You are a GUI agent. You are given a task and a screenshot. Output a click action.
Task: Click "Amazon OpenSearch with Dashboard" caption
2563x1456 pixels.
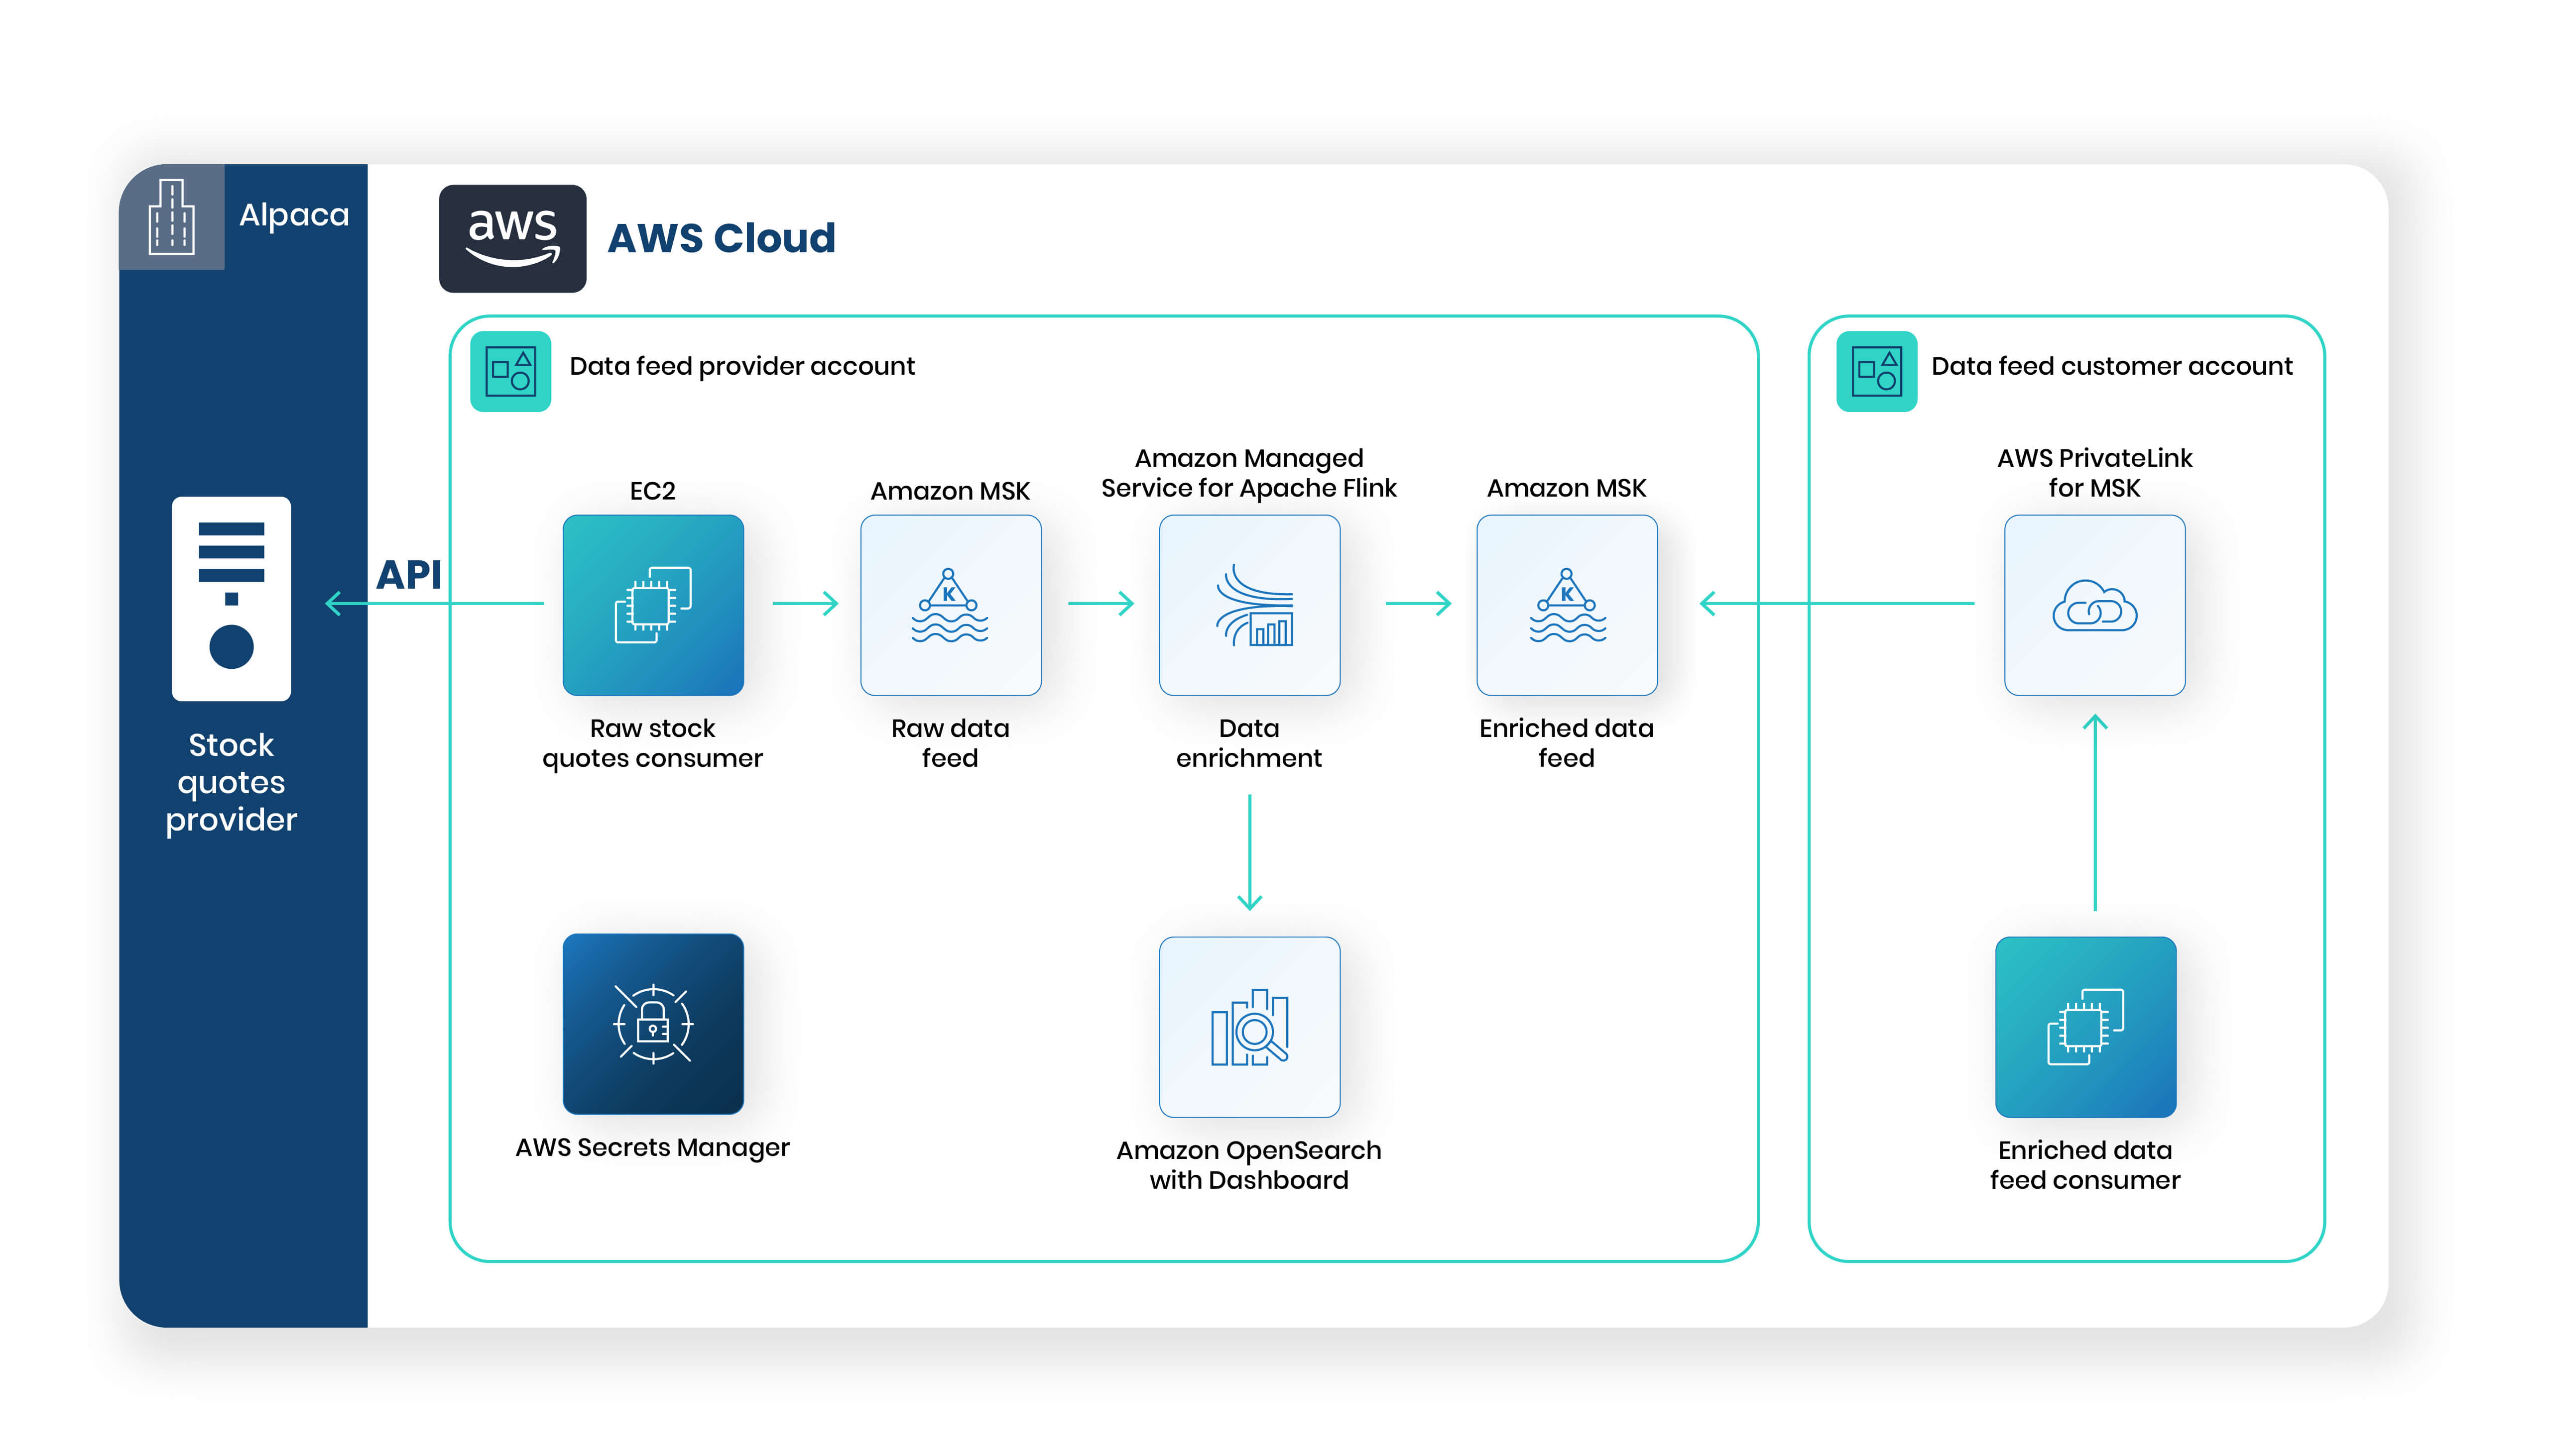tap(1249, 1165)
